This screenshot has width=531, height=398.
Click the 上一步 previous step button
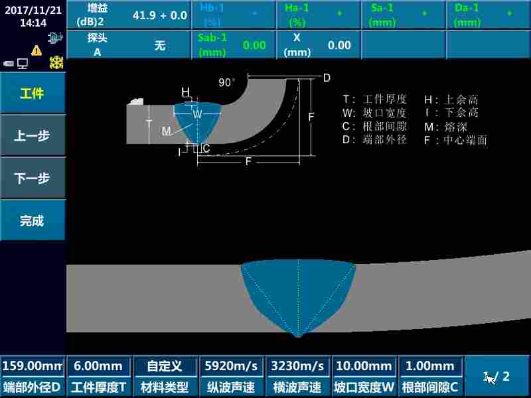click(x=32, y=135)
